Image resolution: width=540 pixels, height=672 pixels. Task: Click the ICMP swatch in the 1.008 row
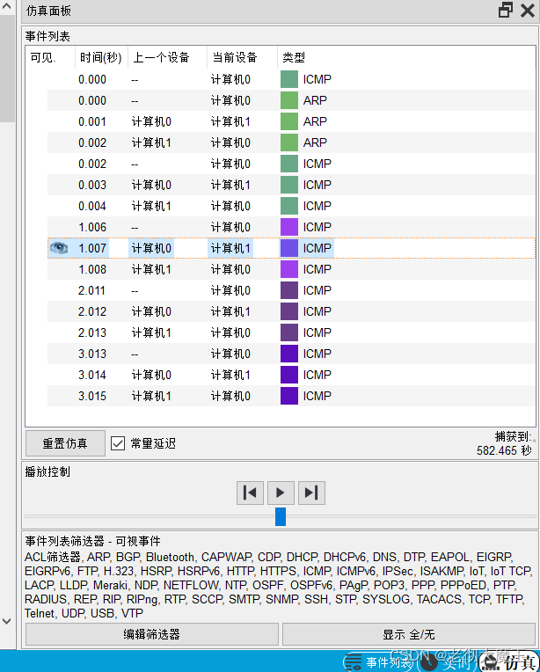tap(289, 269)
